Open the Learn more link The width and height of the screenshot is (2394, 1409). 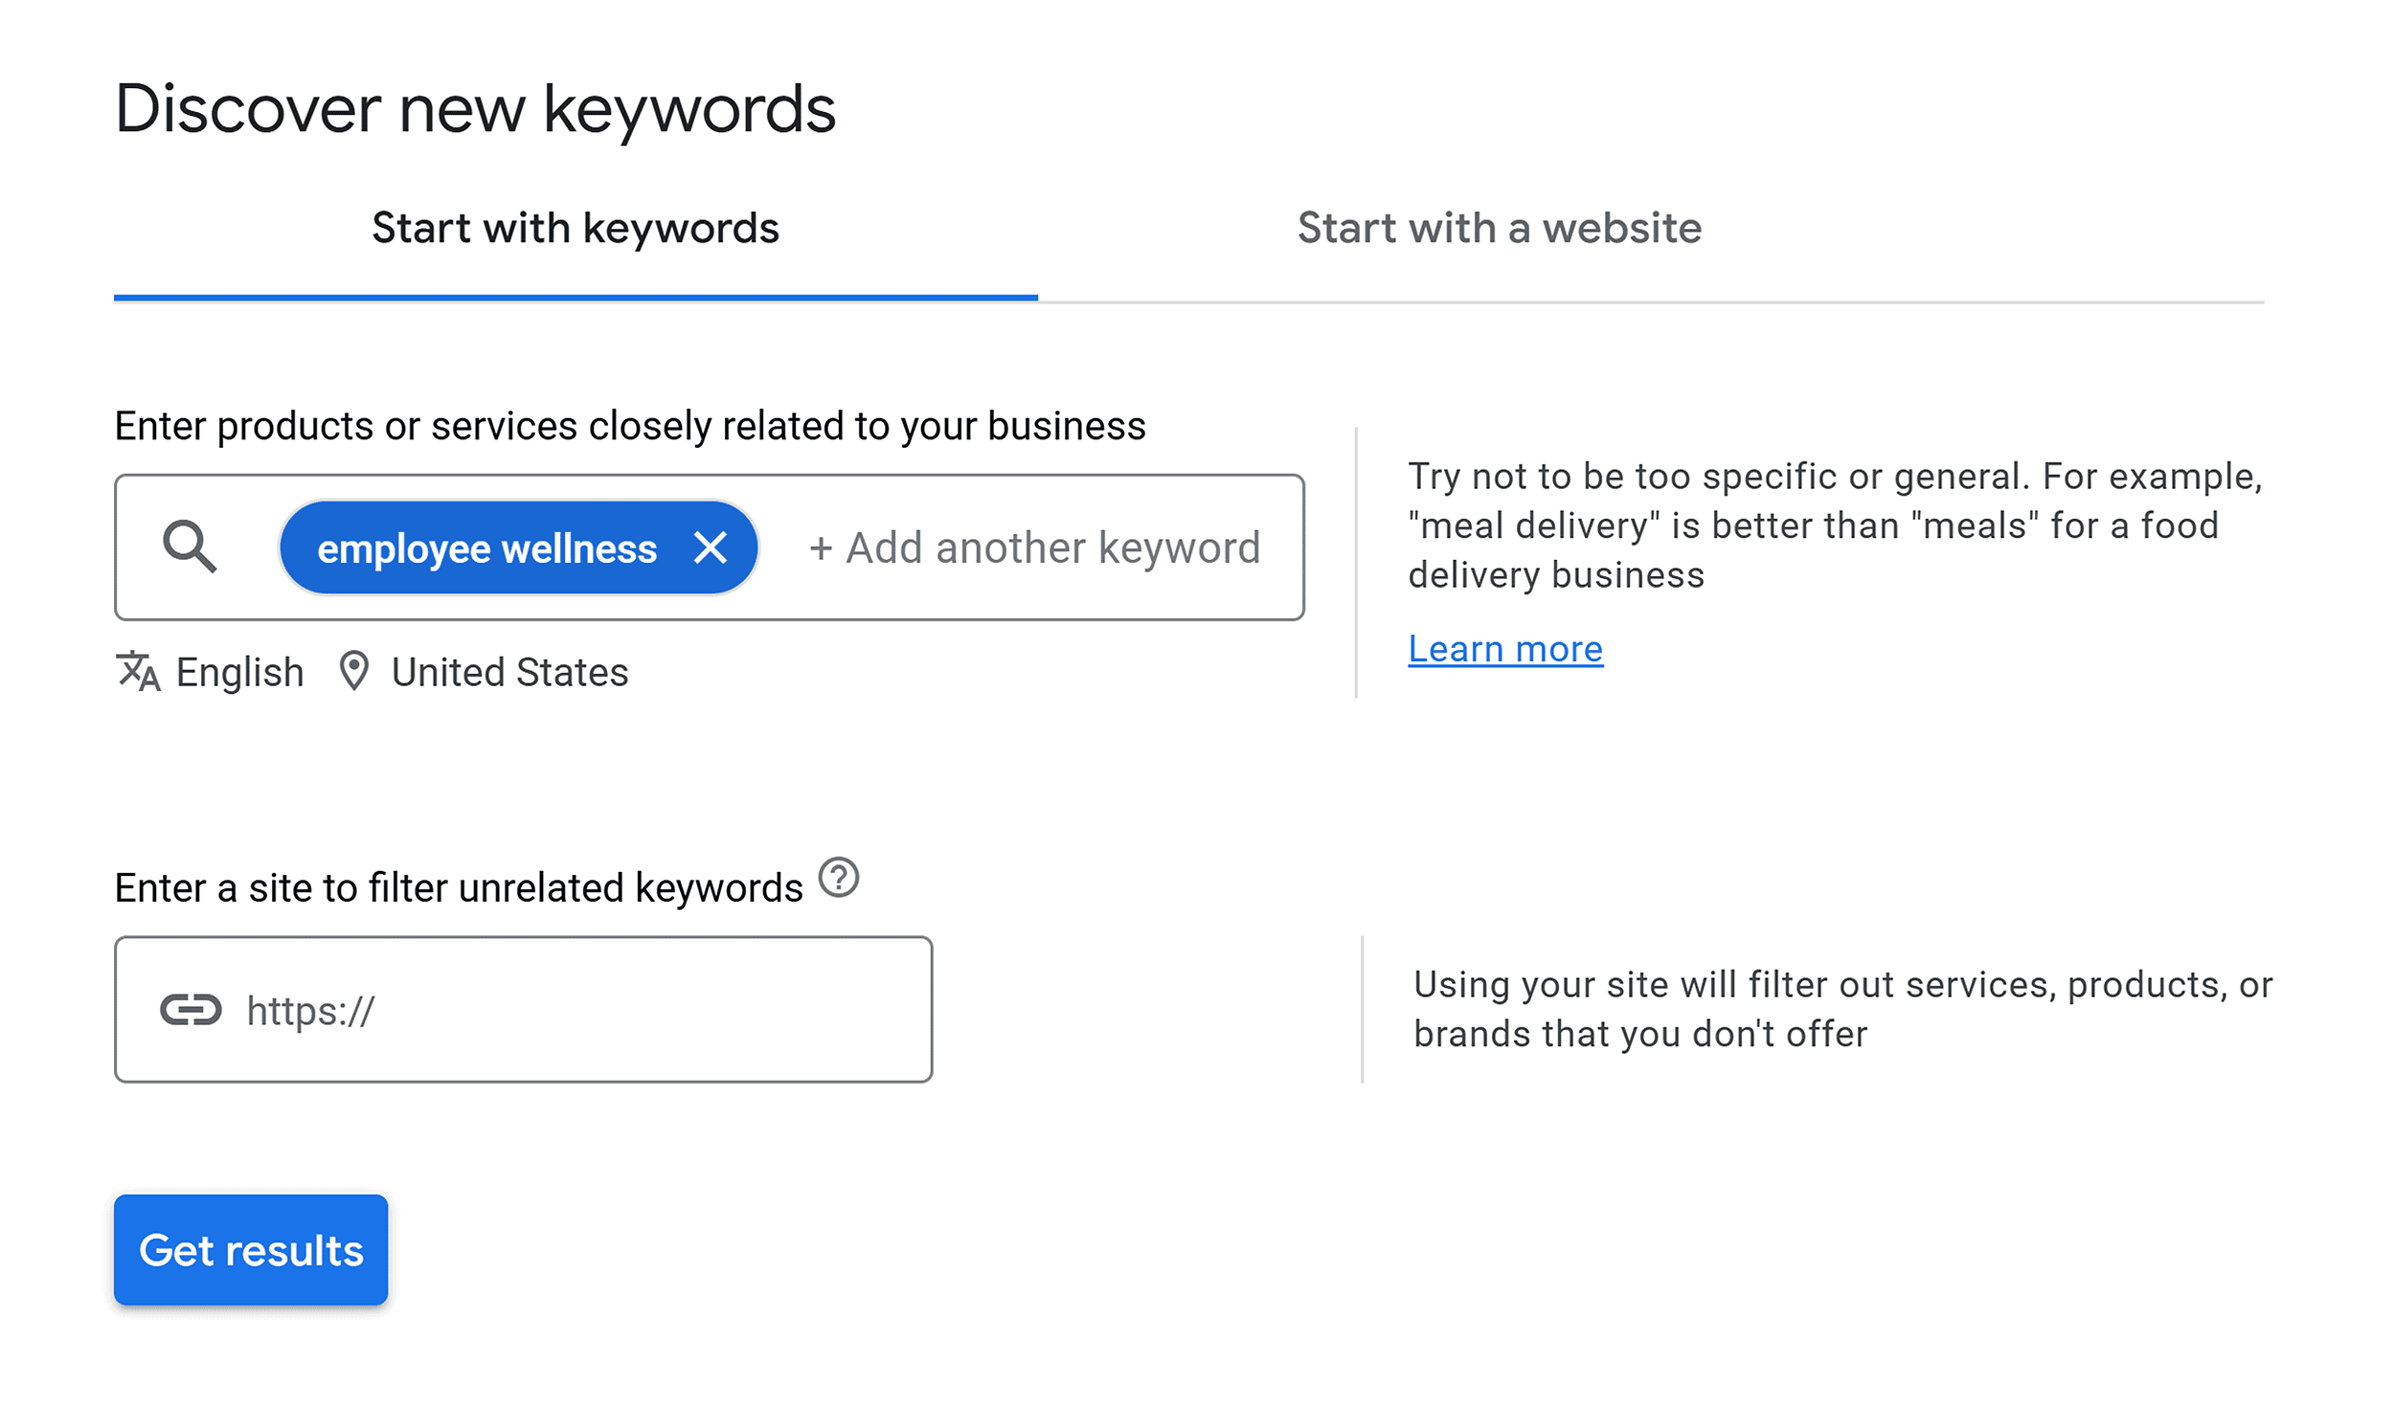[x=1505, y=649]
